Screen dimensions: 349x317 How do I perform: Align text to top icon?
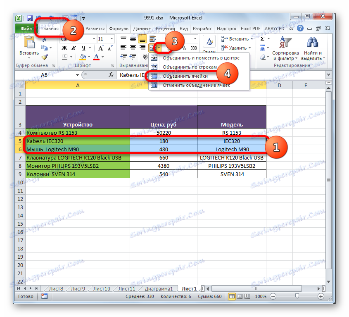[123, 38]
